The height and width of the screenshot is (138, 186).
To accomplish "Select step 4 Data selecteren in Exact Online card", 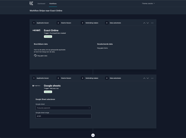I will tap(113, 23).
